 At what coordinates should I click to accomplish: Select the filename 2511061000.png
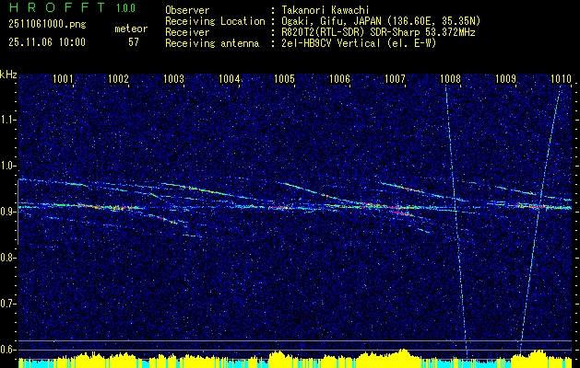coord(47,25)
